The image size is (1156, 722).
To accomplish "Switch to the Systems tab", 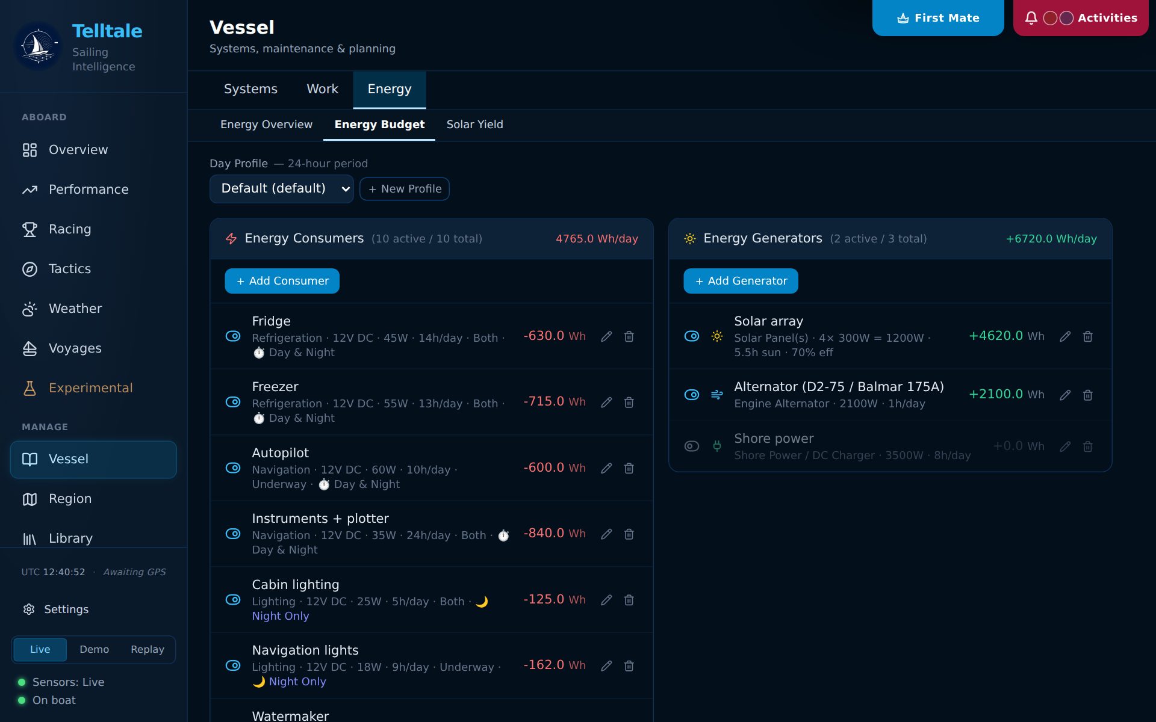I will click(250, 89).
